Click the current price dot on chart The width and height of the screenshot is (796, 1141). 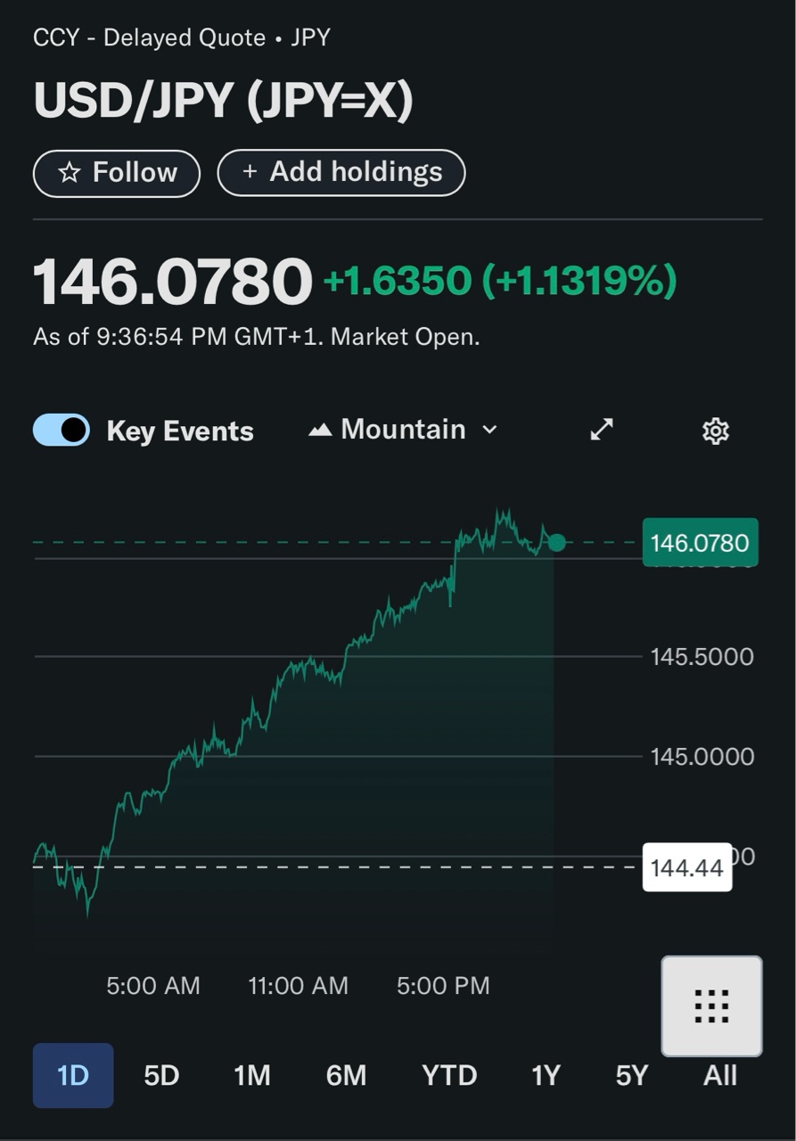(x=557, y=542)
